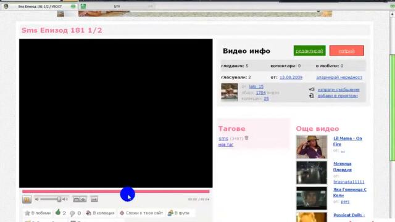Open 'В колекция' to add to a collection
The image size is (395, 222).
(100, 213)
